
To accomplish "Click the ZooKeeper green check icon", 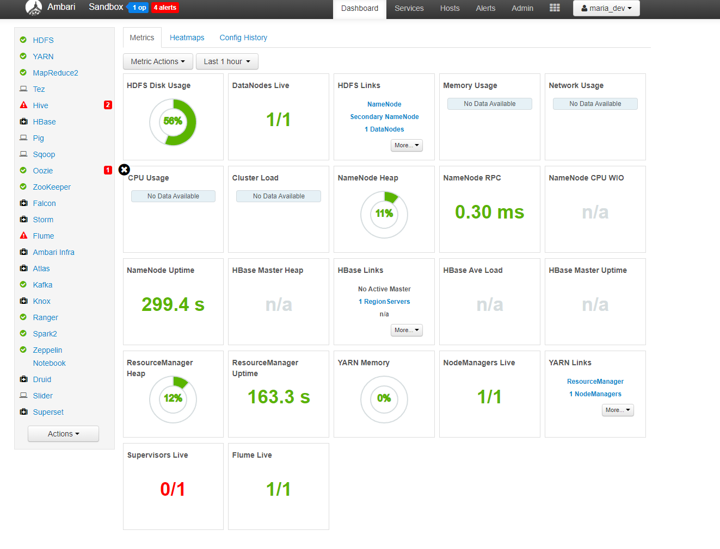I will point(23,186).
